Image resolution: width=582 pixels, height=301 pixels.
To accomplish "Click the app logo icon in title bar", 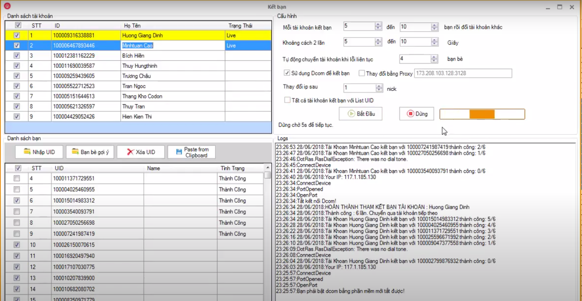I will (7, 6).
